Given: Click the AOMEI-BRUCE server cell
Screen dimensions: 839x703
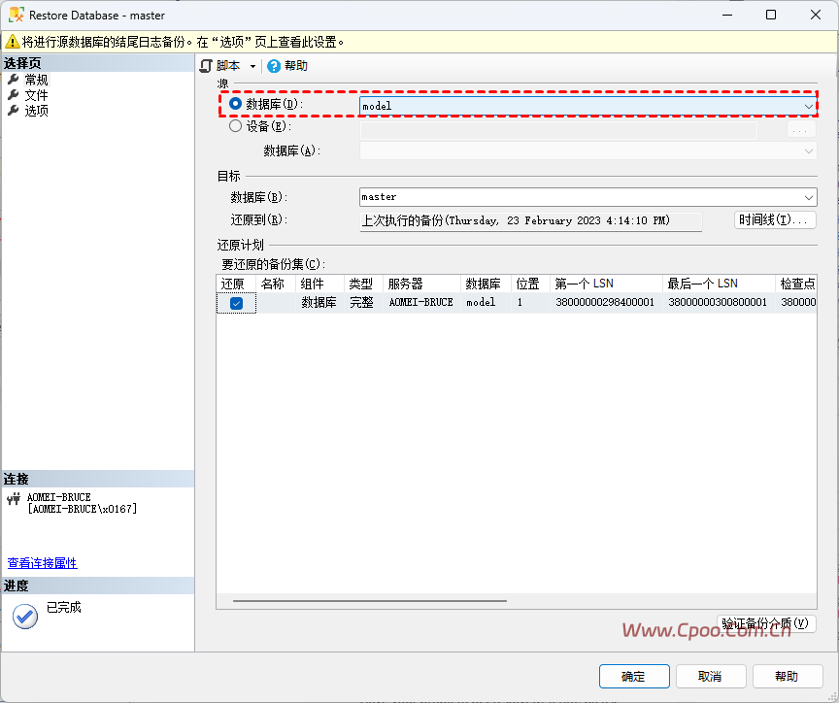Looking at the screenshot, I should (x=421, y=302).
